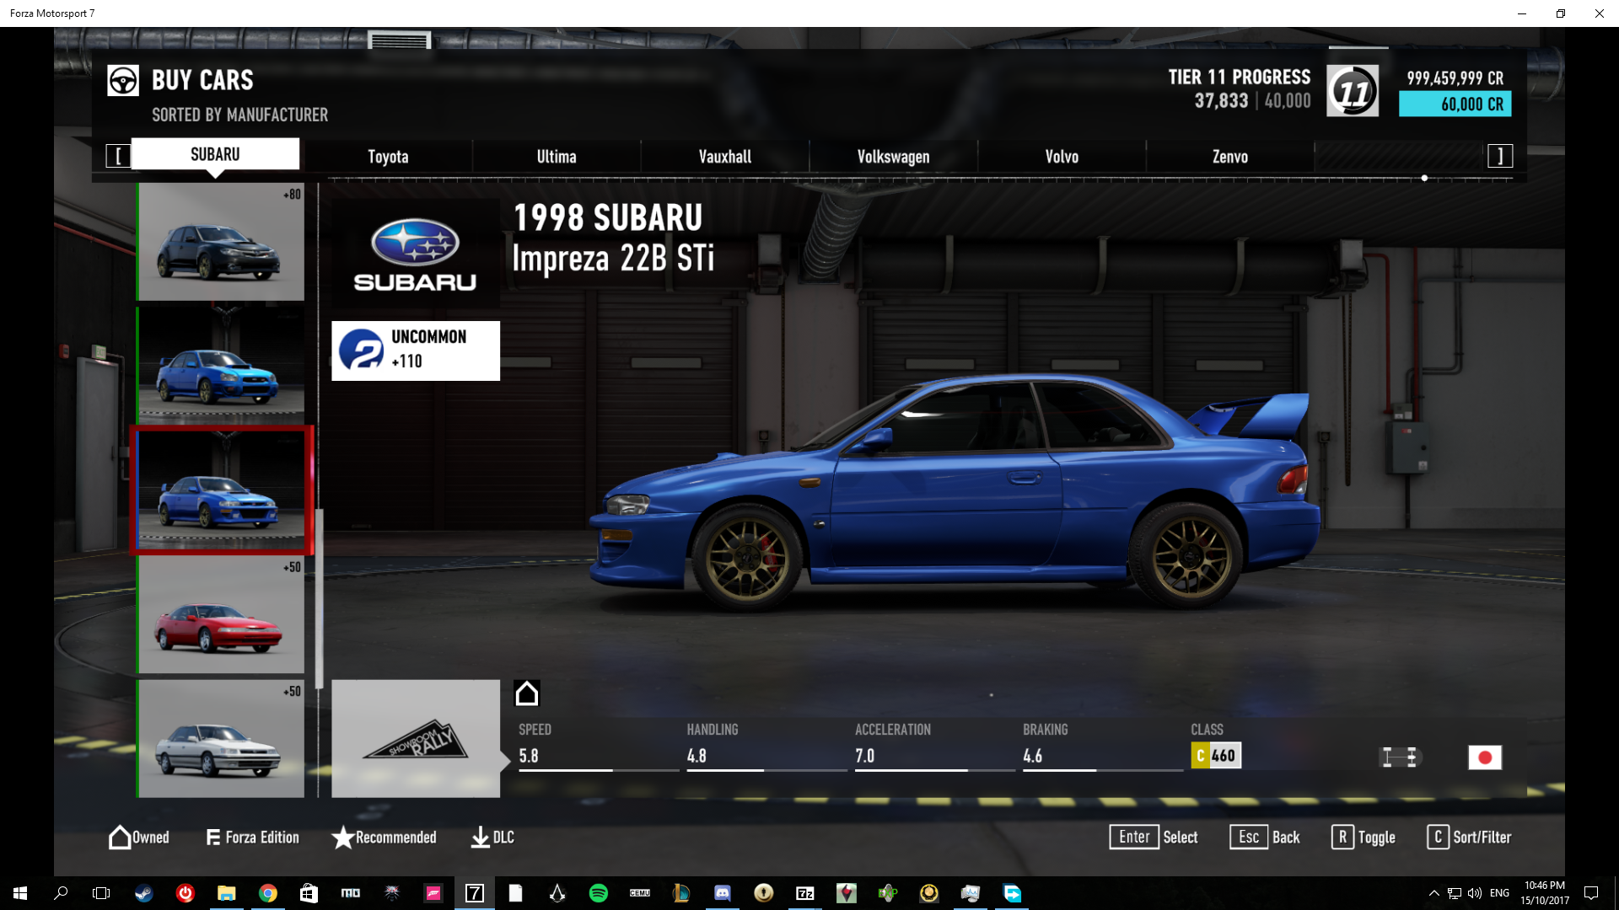Go to next manufacturer with right bracket

point(1499,156)
